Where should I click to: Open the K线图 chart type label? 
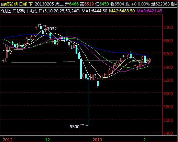(x=6, y=11)
